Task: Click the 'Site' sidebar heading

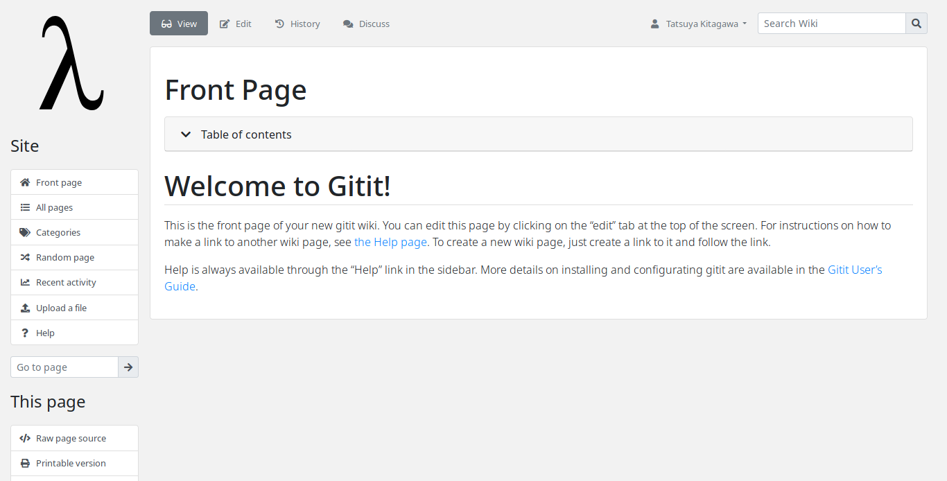Action: click(x=25, y=146)
